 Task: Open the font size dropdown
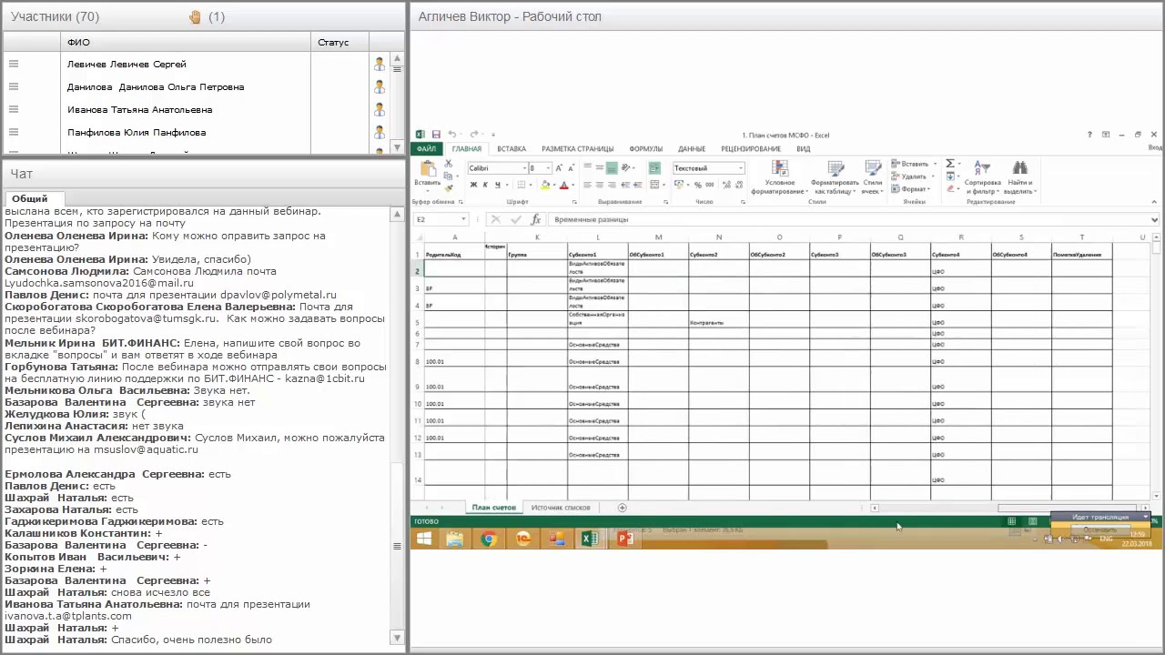[x=547, y=168]
